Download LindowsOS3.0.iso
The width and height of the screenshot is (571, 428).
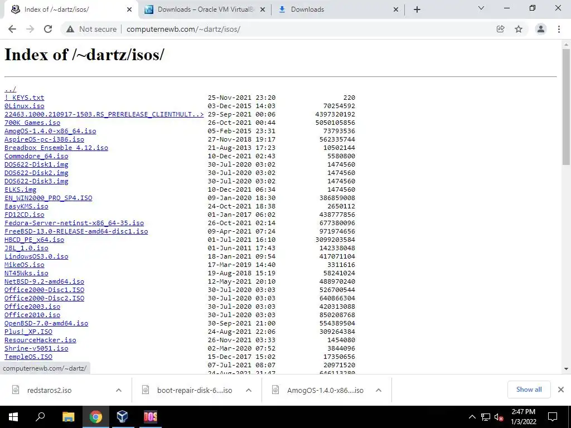tap(36, 256)
